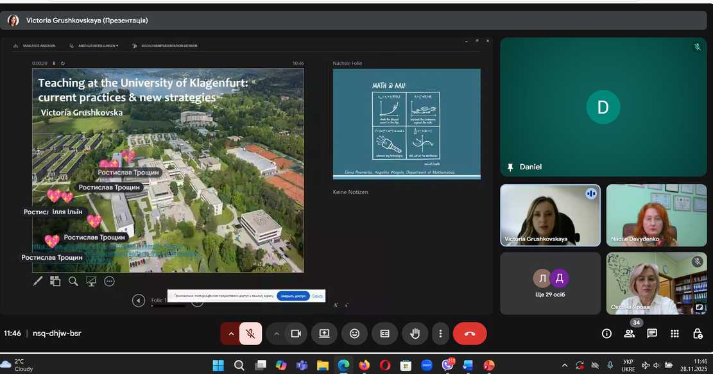This screenshot has width=713, height=374.
Task: Toggle the camera button
Action: [x=296, y=334]
